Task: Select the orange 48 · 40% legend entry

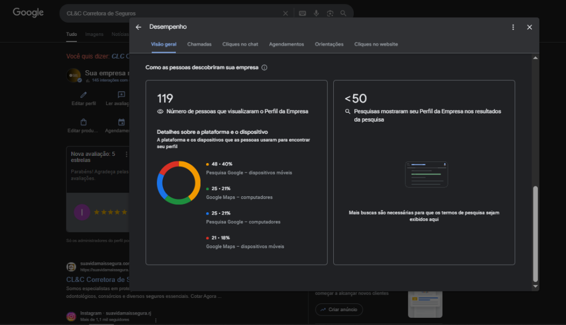Action: click(x=249, y=168)
